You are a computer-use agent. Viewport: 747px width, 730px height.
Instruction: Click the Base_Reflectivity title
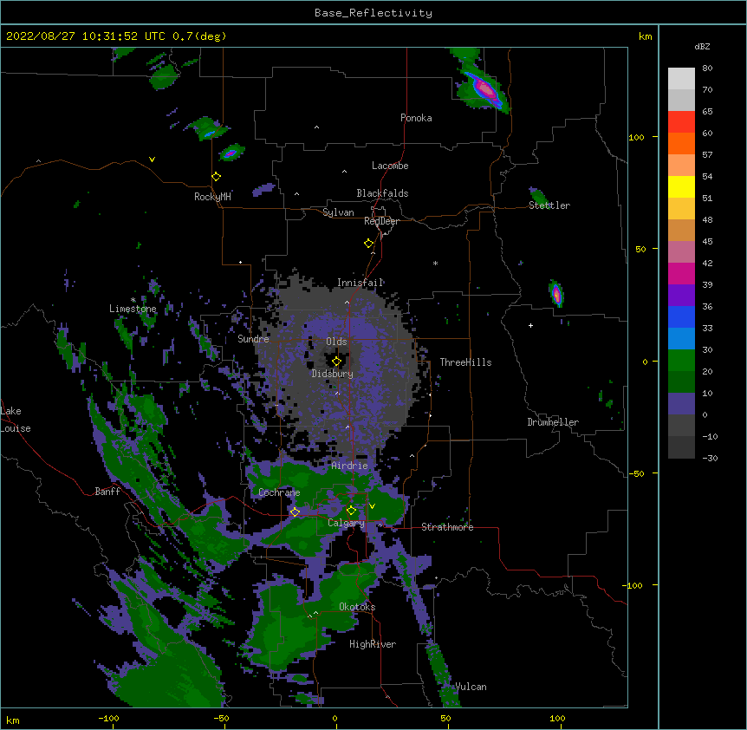point(373,13)
